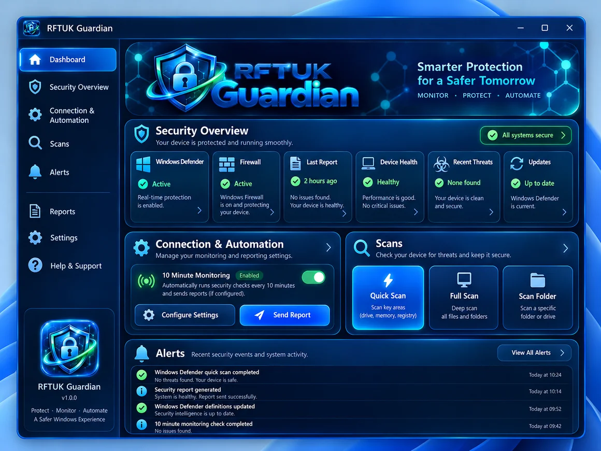Select 'Windows Defender definitions updated' alert row

coord(351,410)
